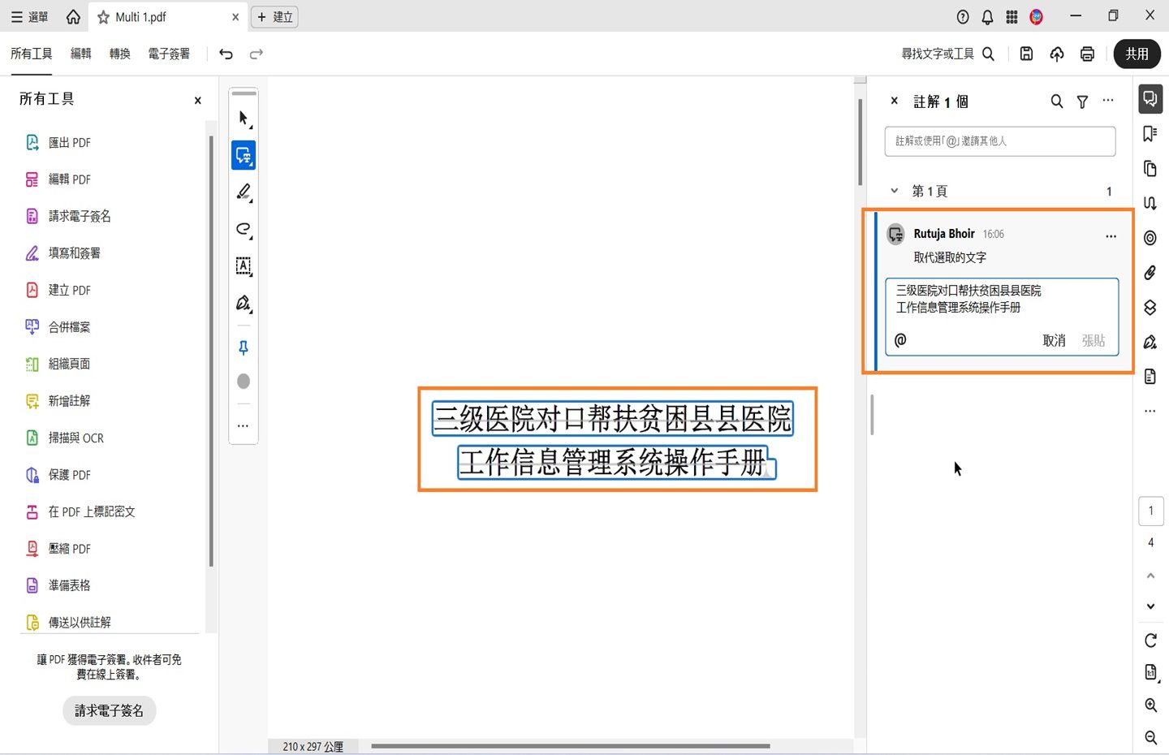Open options for Rutuja Bhoir's comment
The image size is (1169, 755).
[1111, 235]
